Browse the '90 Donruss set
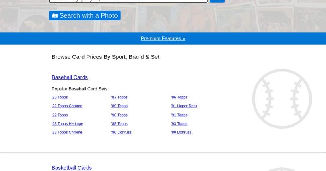 tap(121, 132)
